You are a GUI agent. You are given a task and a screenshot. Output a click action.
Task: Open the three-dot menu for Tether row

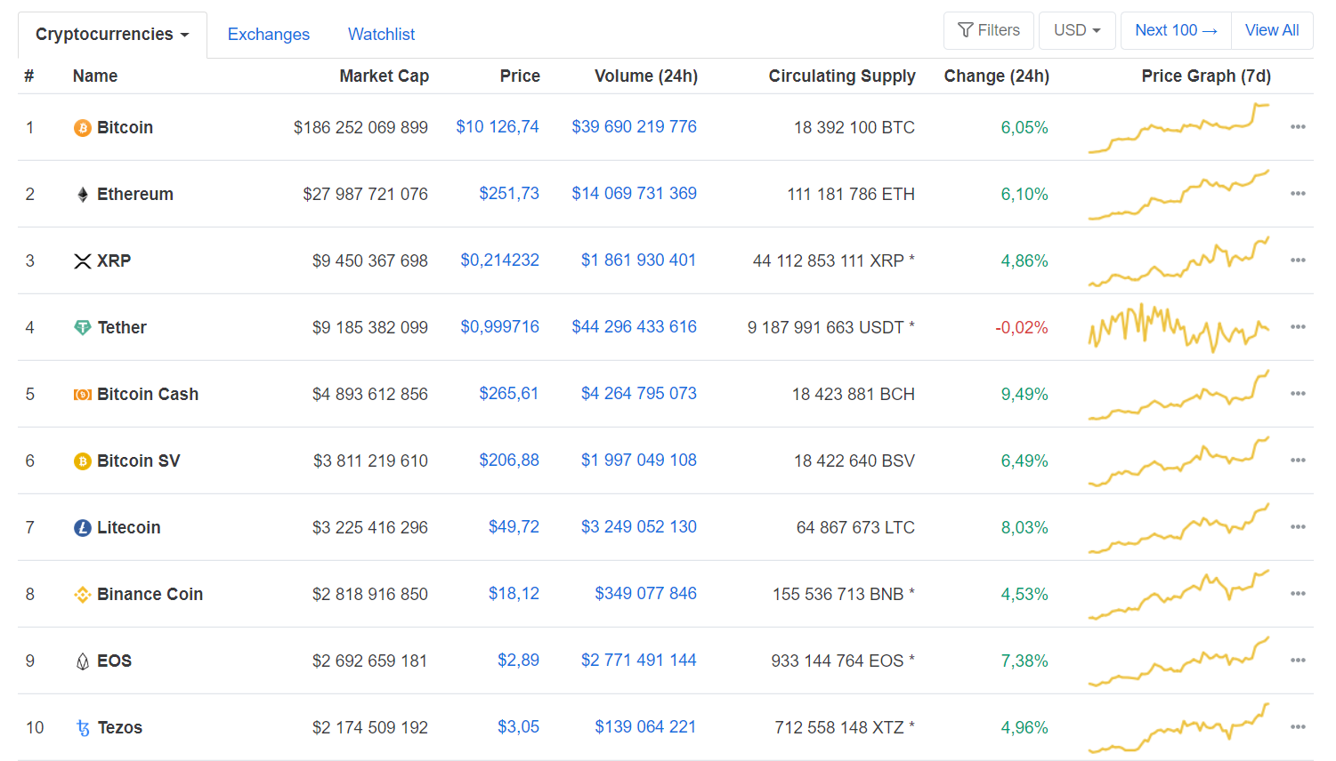pos(1298,327)
